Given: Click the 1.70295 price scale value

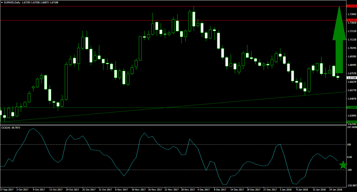Looking at the screenshot, I should pyautogui.click(x=352, y=48).
